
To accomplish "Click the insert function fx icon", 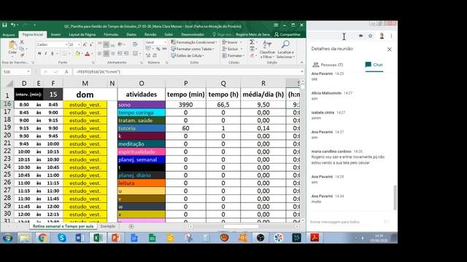I will (x=66, y=71).
